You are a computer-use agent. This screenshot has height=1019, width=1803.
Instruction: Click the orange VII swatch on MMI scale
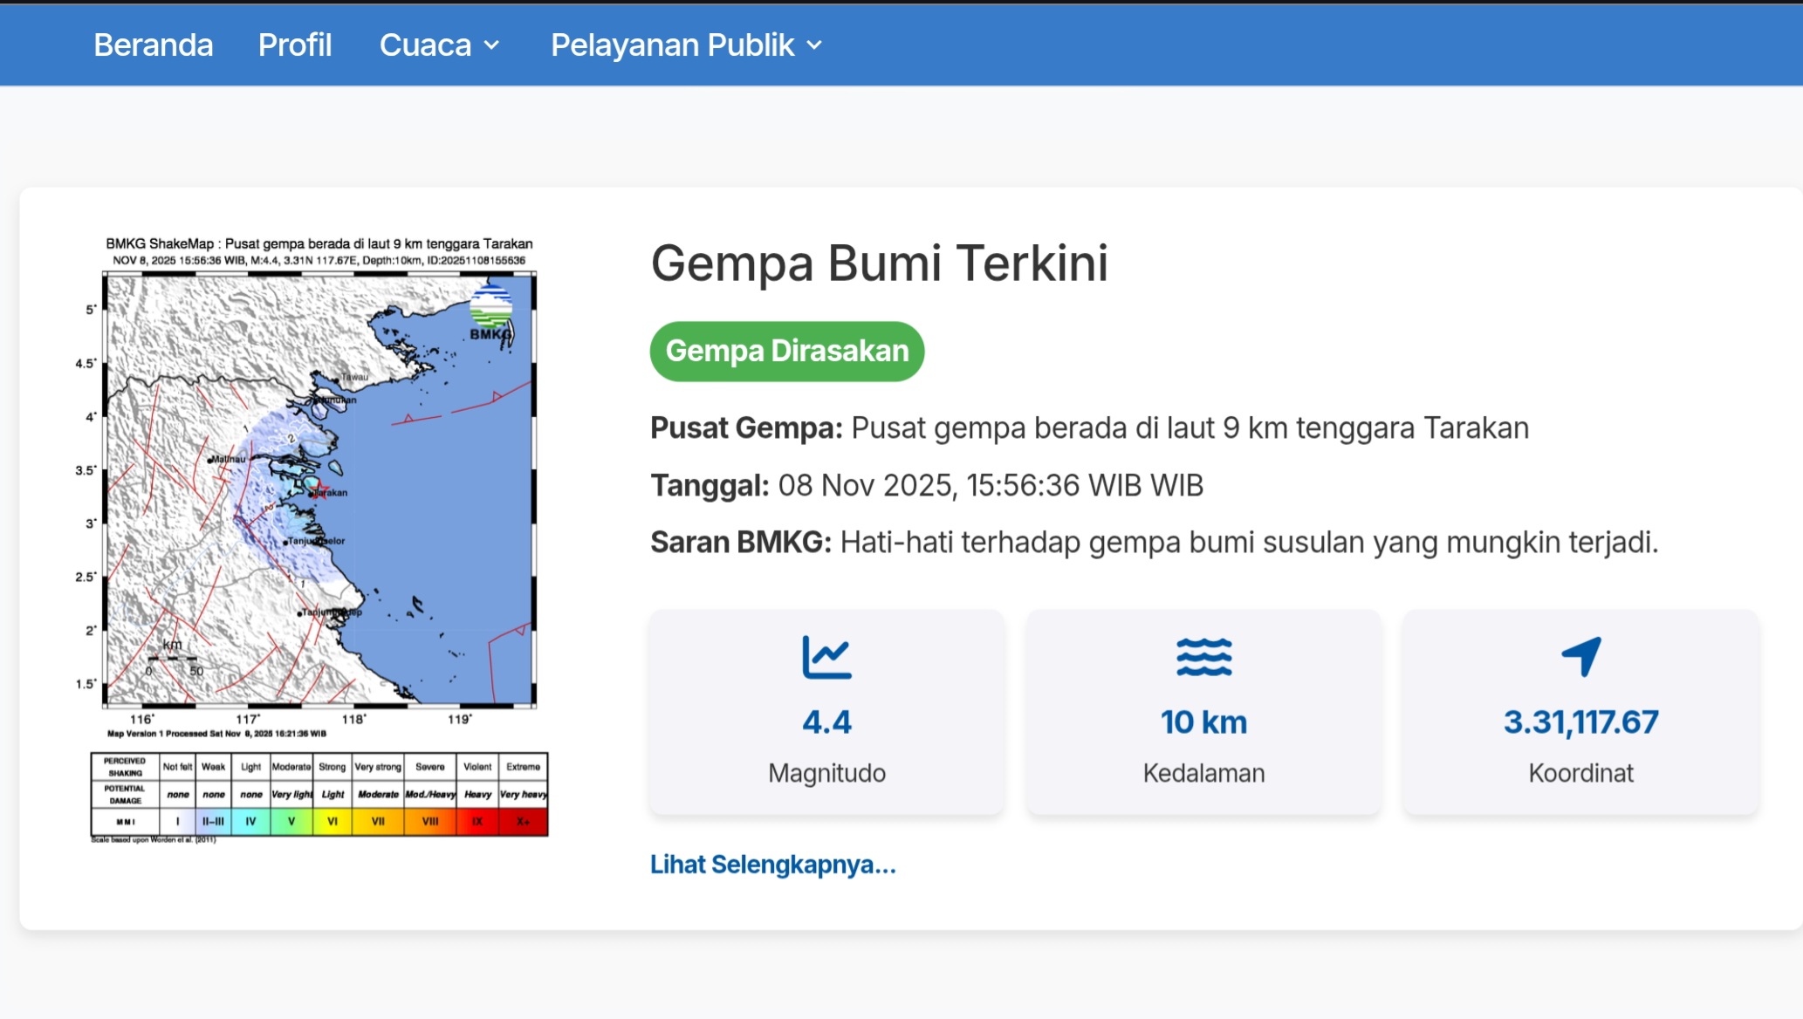tap(379, 820)
